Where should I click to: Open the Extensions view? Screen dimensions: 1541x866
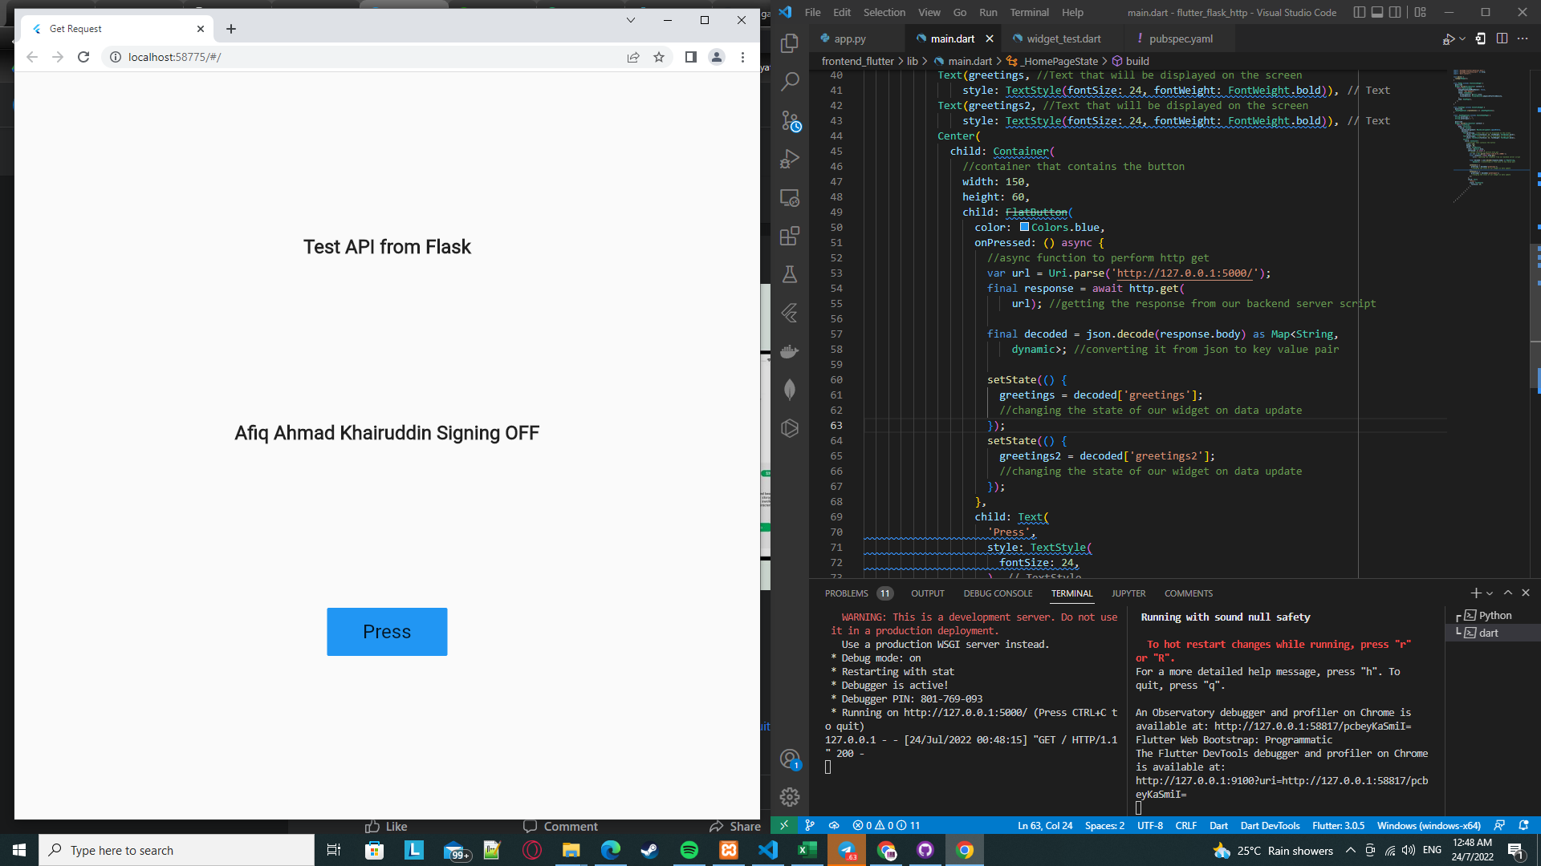[791, 236]
